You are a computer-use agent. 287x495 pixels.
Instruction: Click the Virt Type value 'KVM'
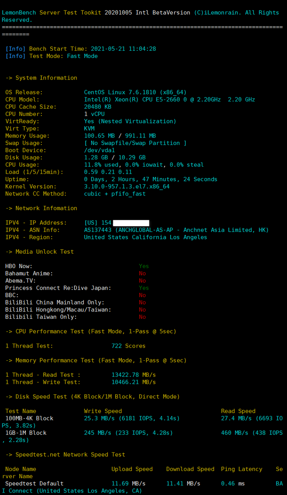pos(89,129)
